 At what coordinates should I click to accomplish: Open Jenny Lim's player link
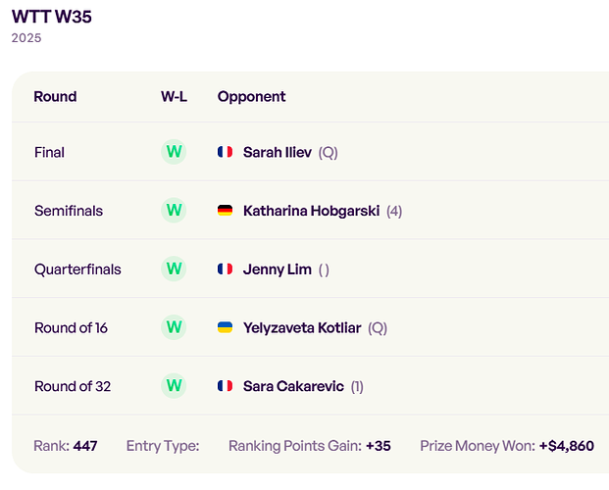[278, 269]
